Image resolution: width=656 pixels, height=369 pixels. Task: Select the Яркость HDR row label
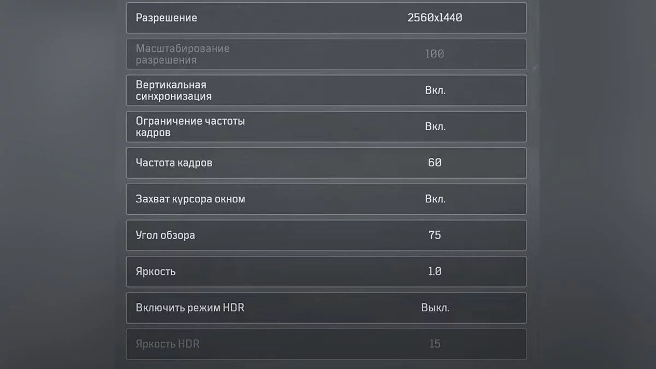(x=167, y=344)
